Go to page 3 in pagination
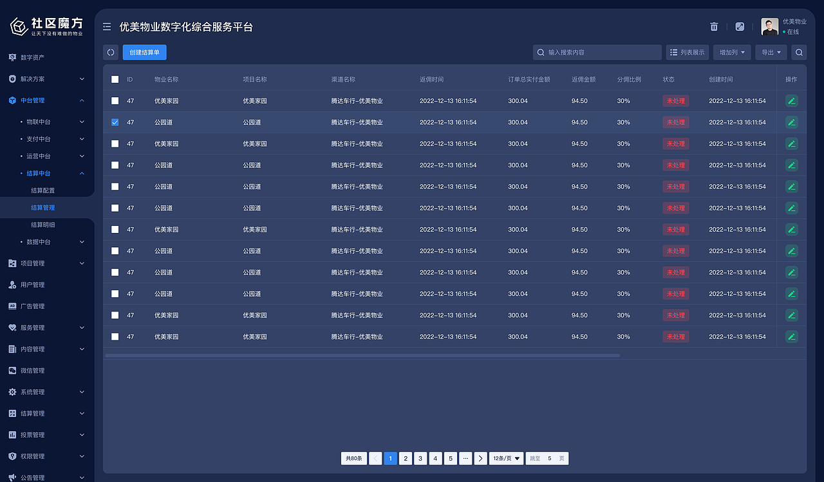This screenshot has height=482, width=824. [420, 458]
